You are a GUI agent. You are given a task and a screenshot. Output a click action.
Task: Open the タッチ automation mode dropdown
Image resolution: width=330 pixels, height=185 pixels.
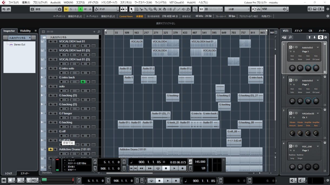(108, 9)
